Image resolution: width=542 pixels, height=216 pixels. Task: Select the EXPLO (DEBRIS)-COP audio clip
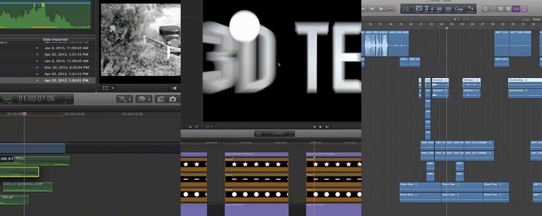click(27, 187)
